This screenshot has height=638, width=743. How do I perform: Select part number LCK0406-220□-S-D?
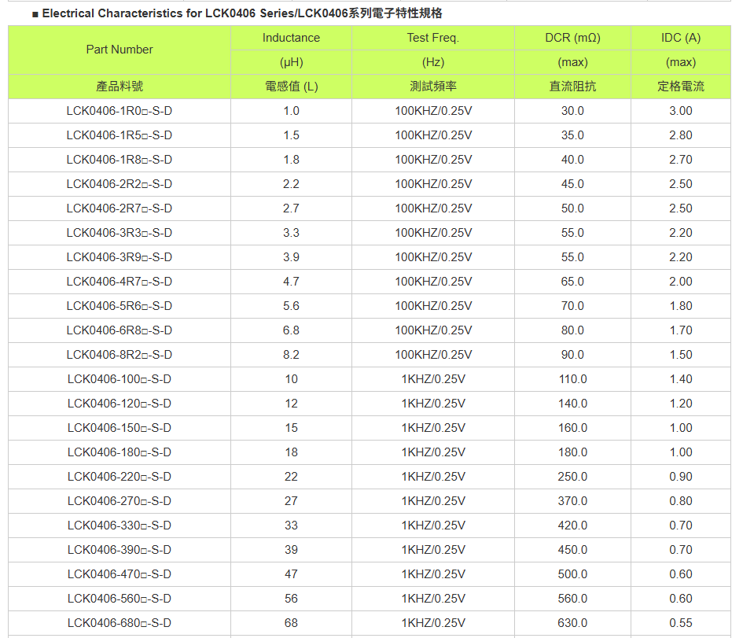click(120, 477)
